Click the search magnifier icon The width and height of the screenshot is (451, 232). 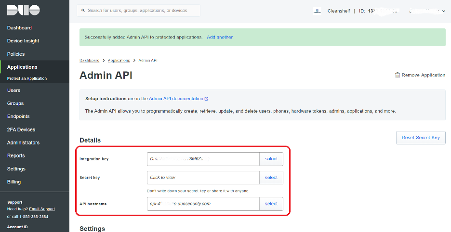coord(83,11)
